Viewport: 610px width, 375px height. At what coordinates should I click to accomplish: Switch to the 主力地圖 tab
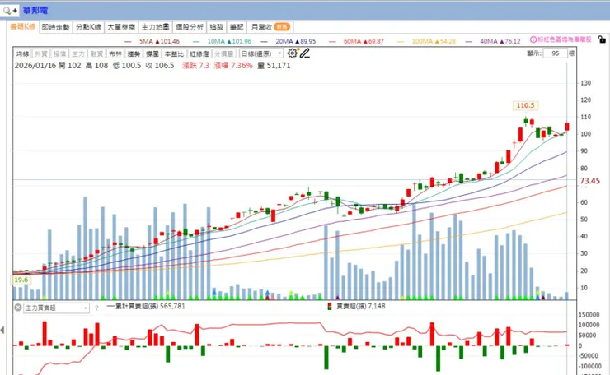tap(155, 27)
